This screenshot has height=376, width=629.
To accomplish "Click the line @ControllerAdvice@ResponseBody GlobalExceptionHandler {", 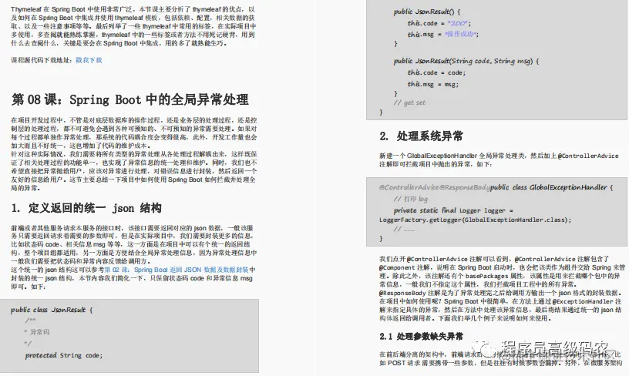I will coord(496,187).
